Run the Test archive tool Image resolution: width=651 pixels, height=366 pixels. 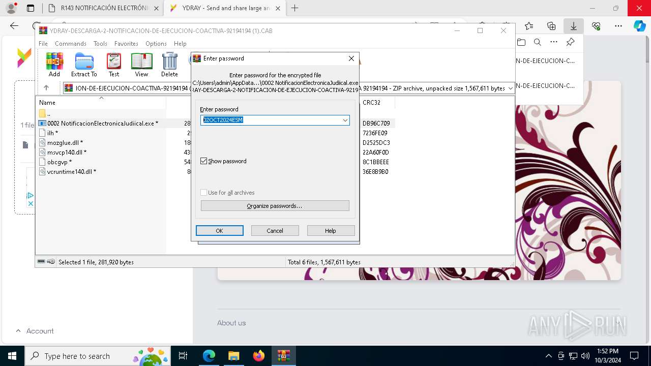pos(114,65)
